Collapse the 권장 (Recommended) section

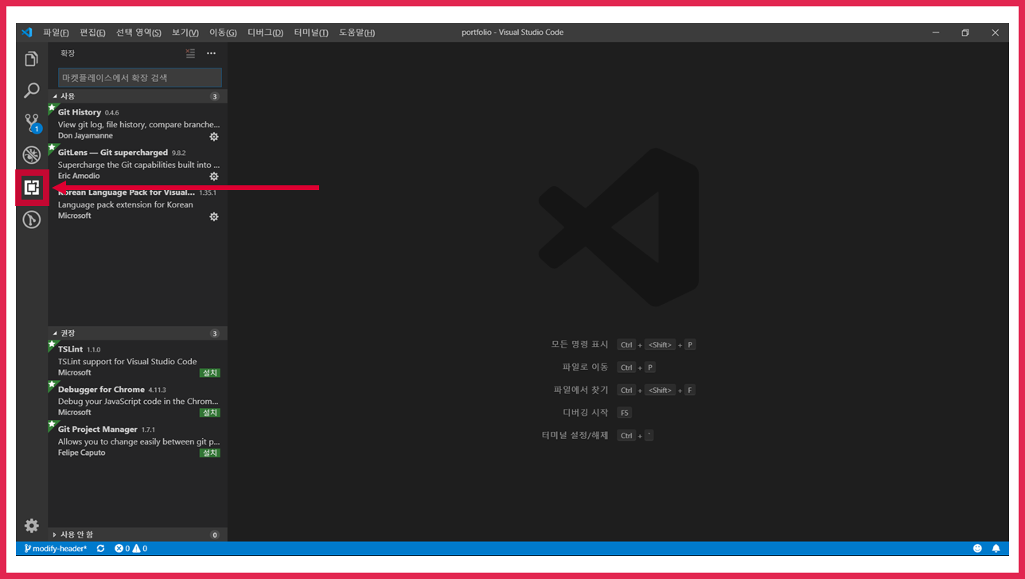point(138,333)
